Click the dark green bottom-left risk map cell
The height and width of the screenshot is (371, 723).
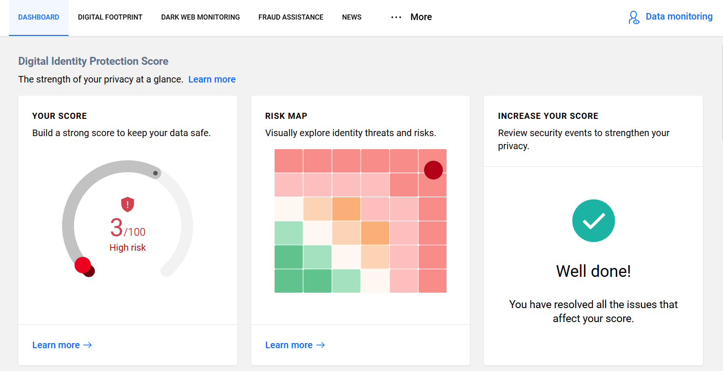point(289,281)
